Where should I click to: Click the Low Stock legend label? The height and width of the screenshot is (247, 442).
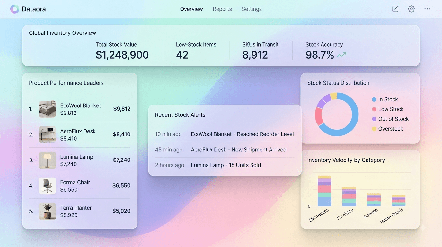click(391, 109)
